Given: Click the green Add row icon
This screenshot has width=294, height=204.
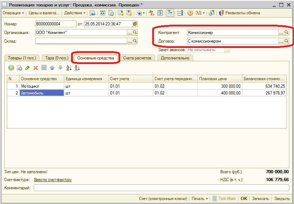Looking at the screenshot, I should tap(11, 68).
